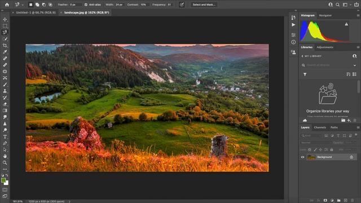Select the Type tool

point(5,136)
